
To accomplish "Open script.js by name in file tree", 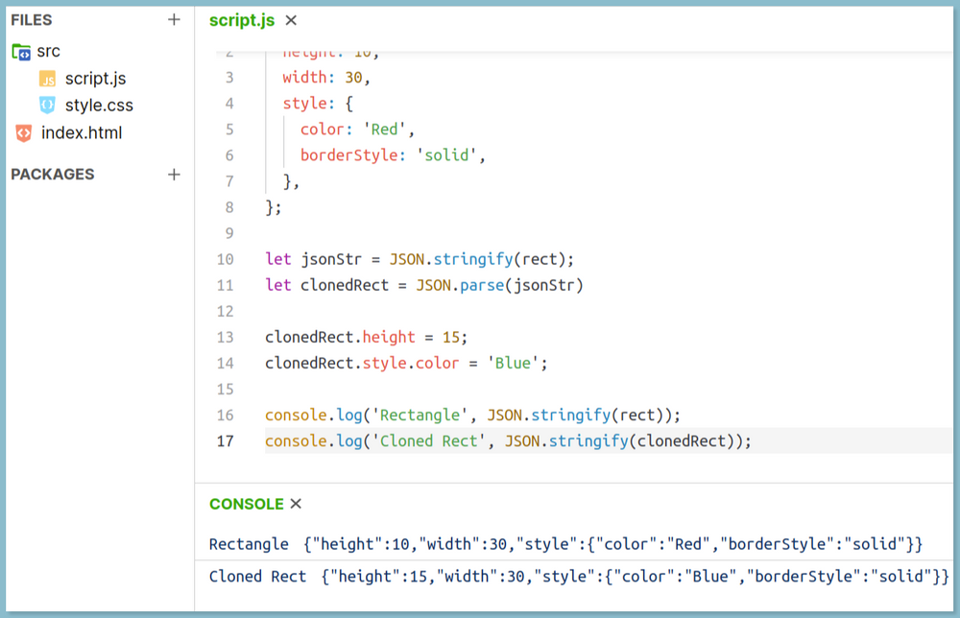I will (x=95, y=79).
